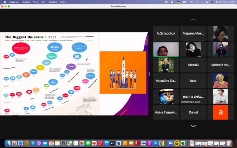Viewport: 237px width, 148px height.
Task: Open Excel from the Dock
Action: (183, 143)
